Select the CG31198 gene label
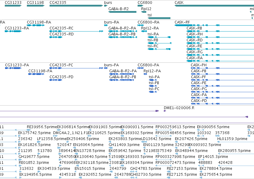 click(x=35, y=3)
